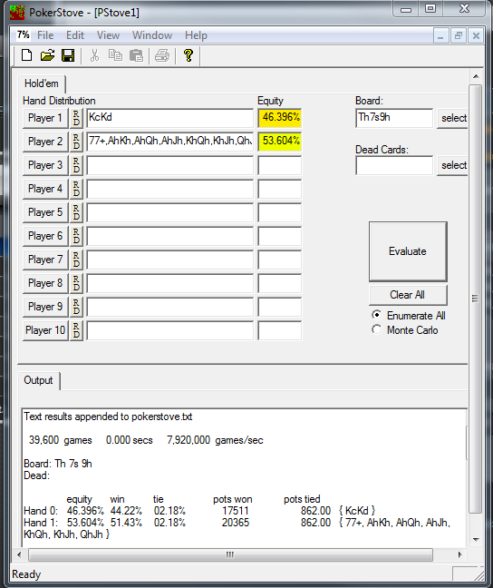
Task: Click the pots won value 20365
Action: pyautogui.click(x=236, y=523)
